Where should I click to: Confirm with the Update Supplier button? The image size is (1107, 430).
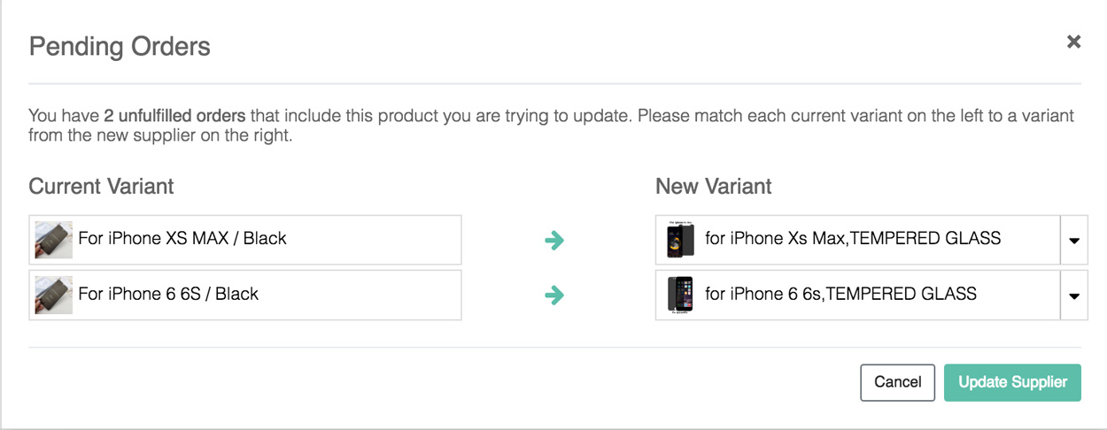click(x=1012, y=382)
